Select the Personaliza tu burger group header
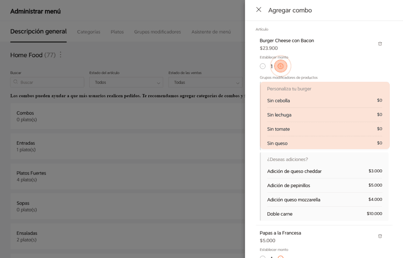 coord(289,89)
